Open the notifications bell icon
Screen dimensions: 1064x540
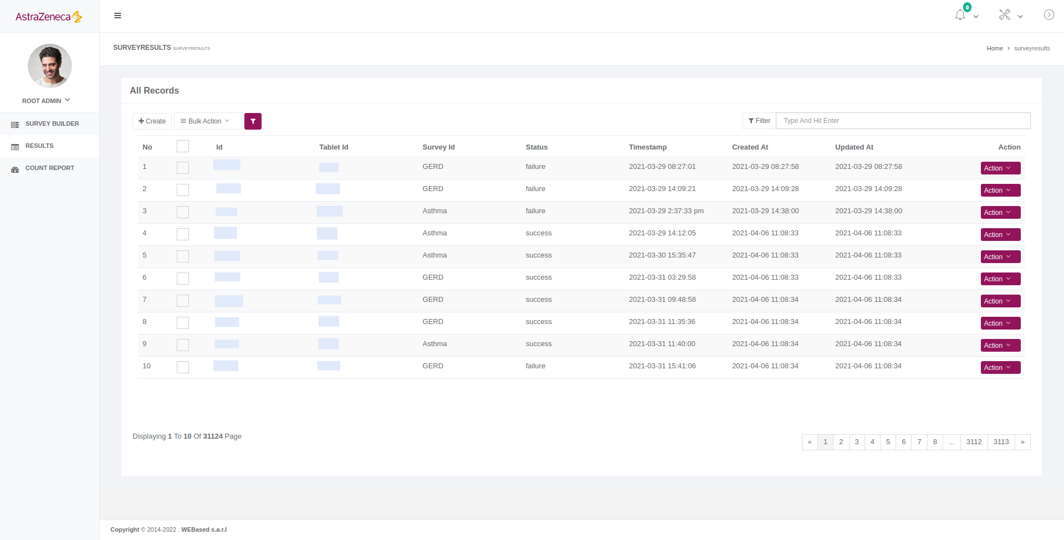tap(960, 16)
